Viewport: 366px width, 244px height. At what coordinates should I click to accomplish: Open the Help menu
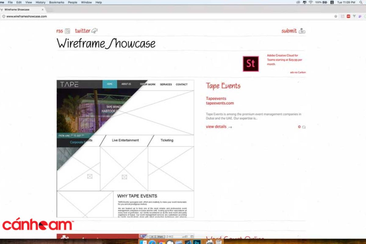click(99, 2)
